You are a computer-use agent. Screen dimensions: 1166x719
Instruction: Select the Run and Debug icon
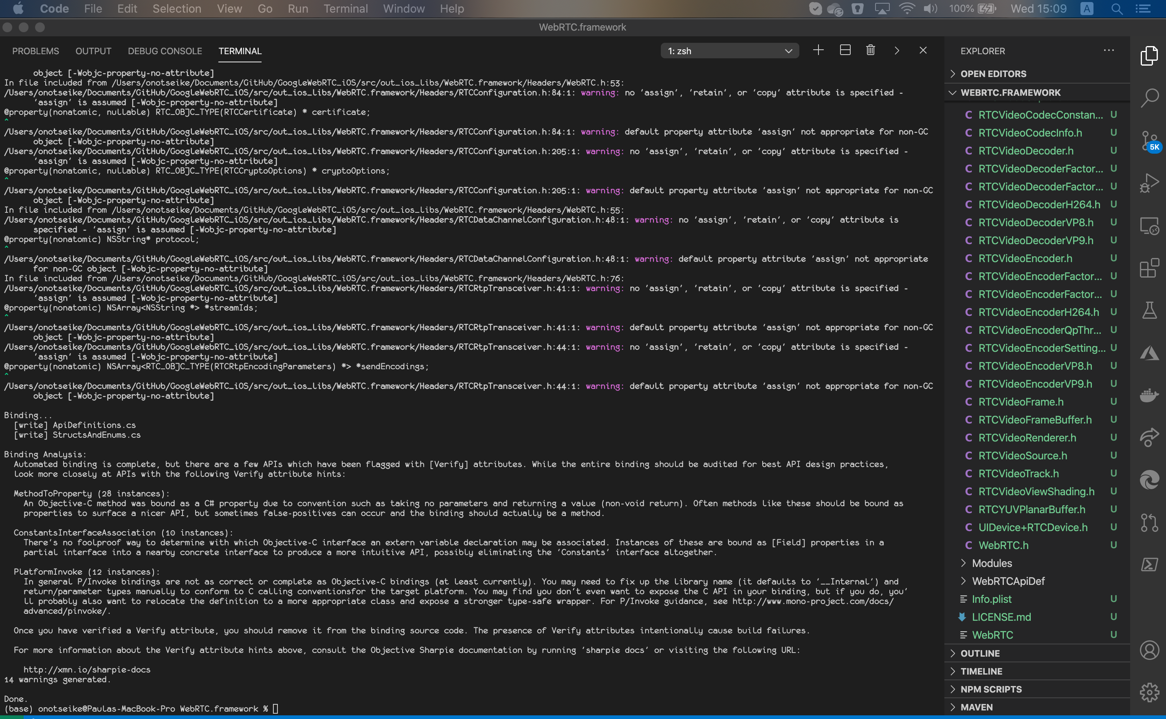click(1150, 183)
